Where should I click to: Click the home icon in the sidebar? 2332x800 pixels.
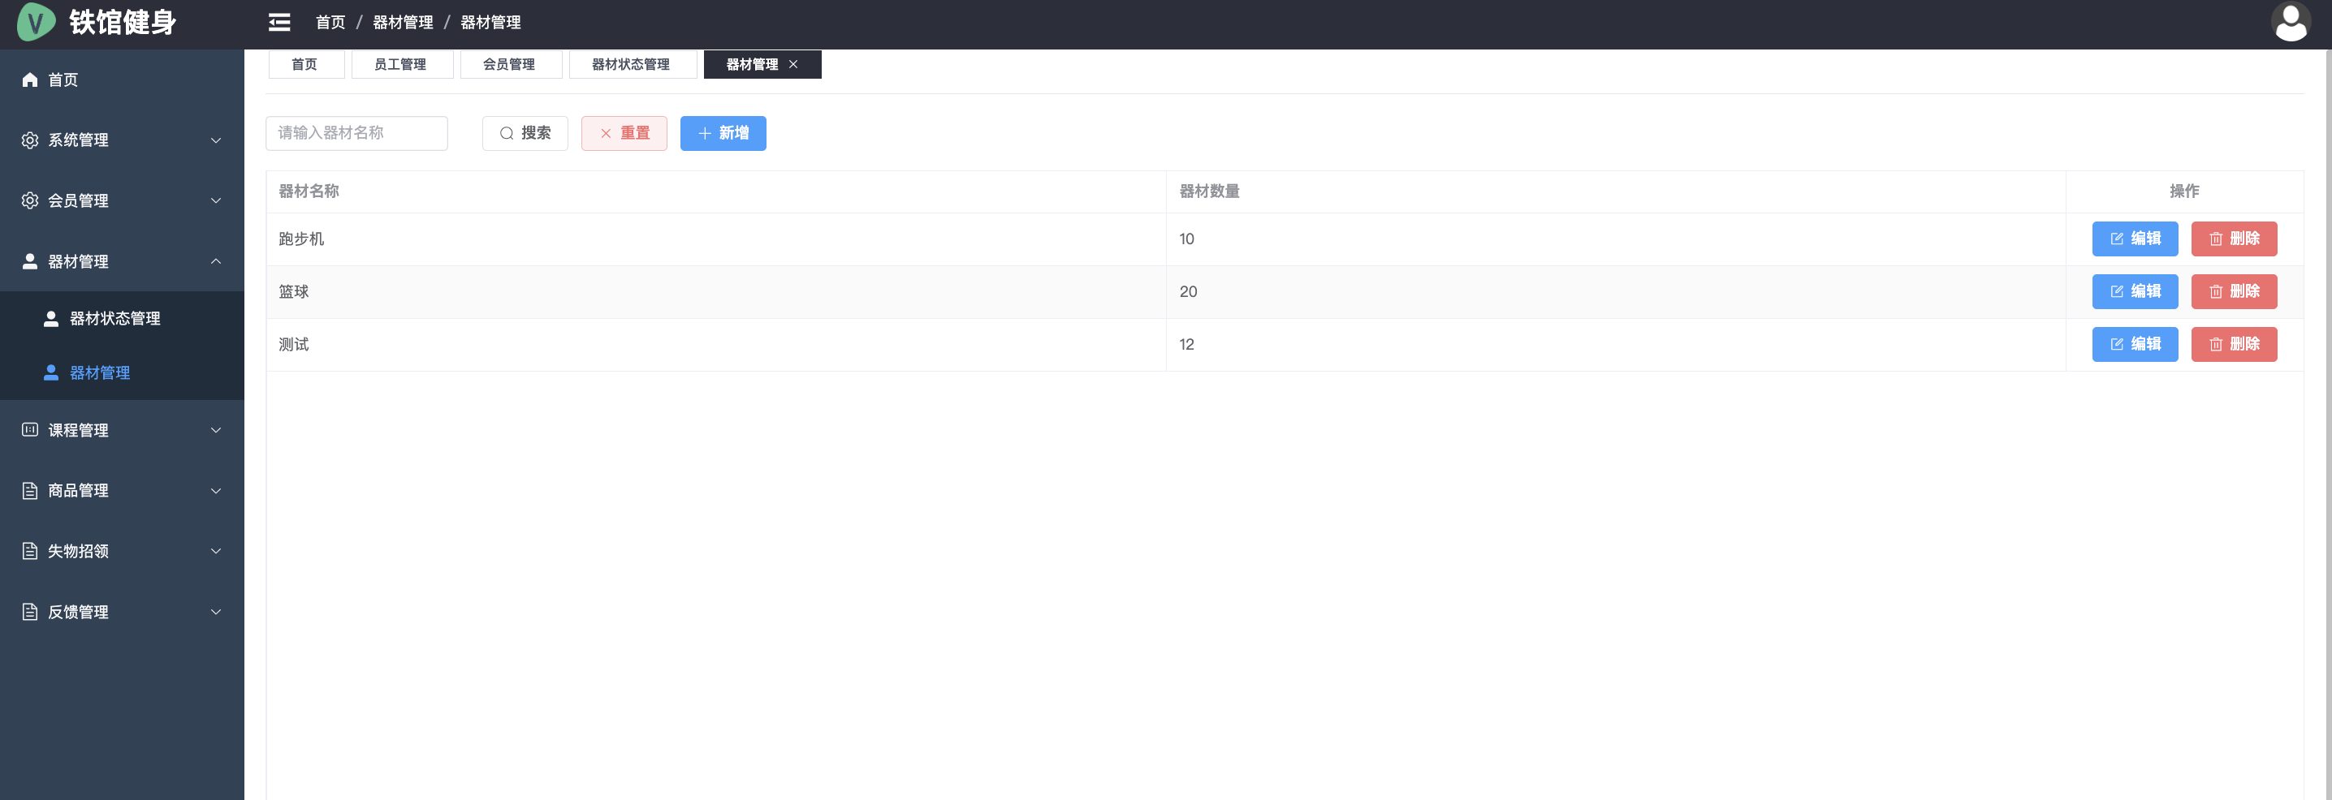point(30,80)
